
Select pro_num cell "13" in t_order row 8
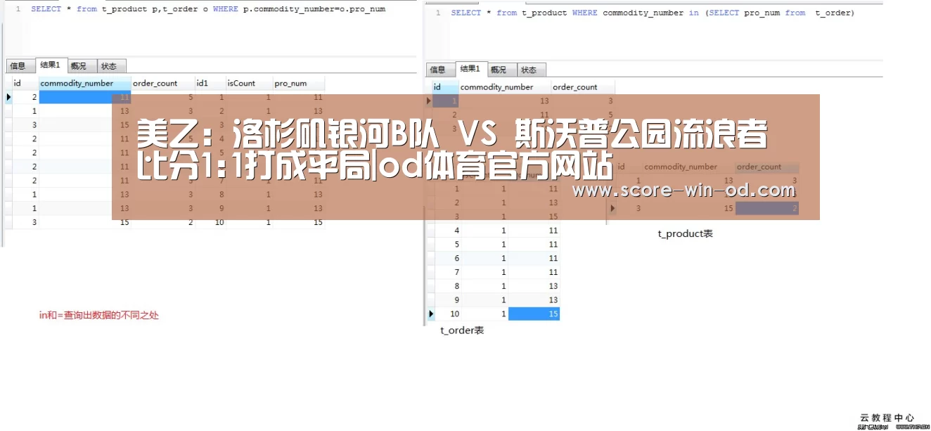click(534, 286)
